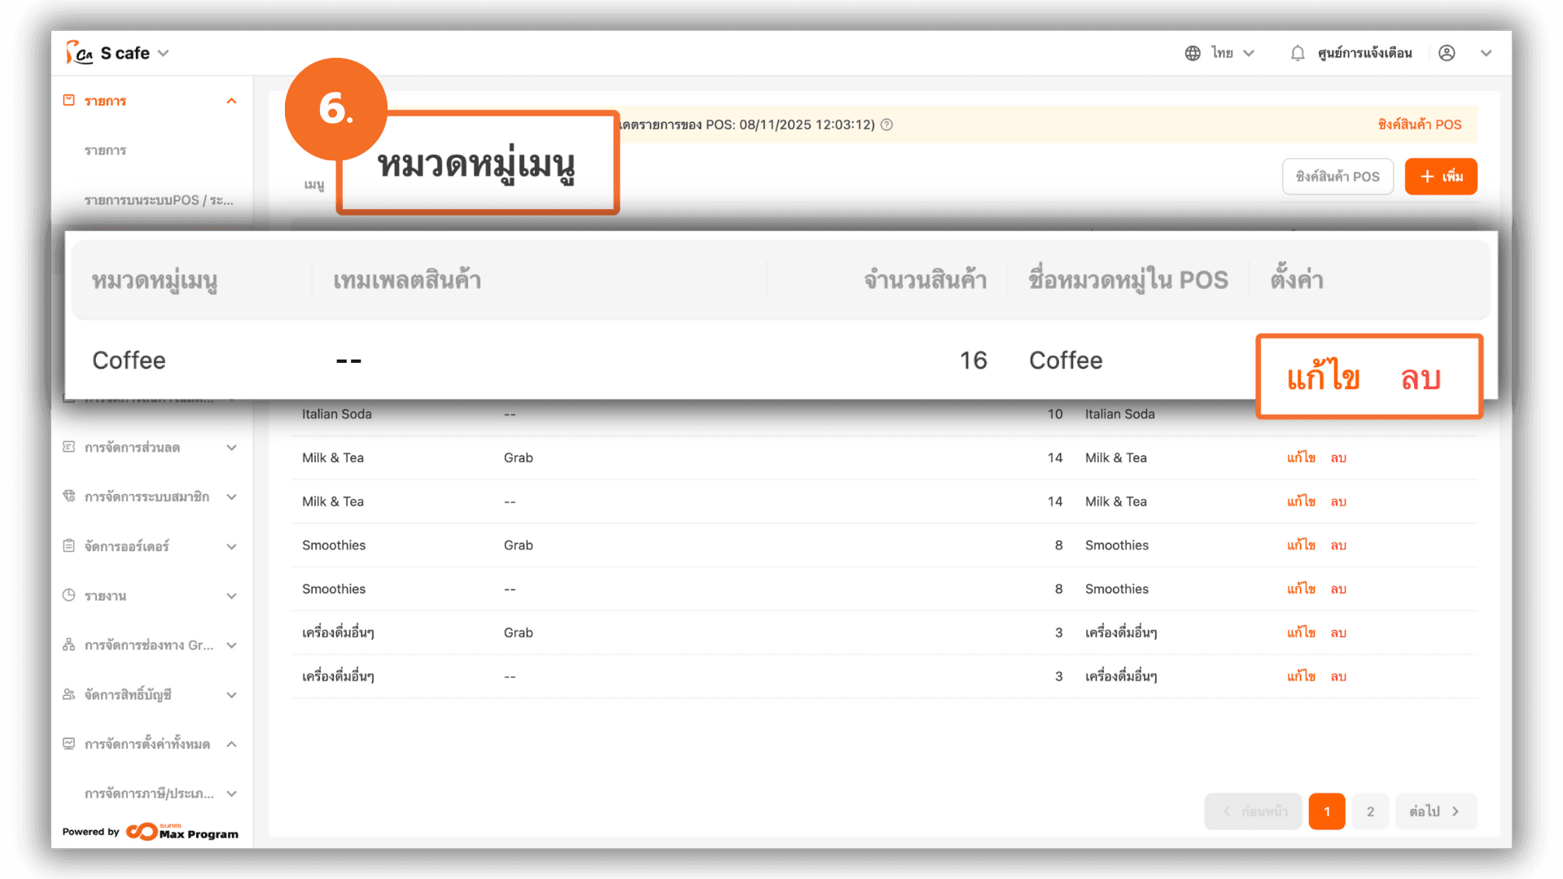Expand the S cafe store dropdown
1563x879 pixels.
coord(163,53)
